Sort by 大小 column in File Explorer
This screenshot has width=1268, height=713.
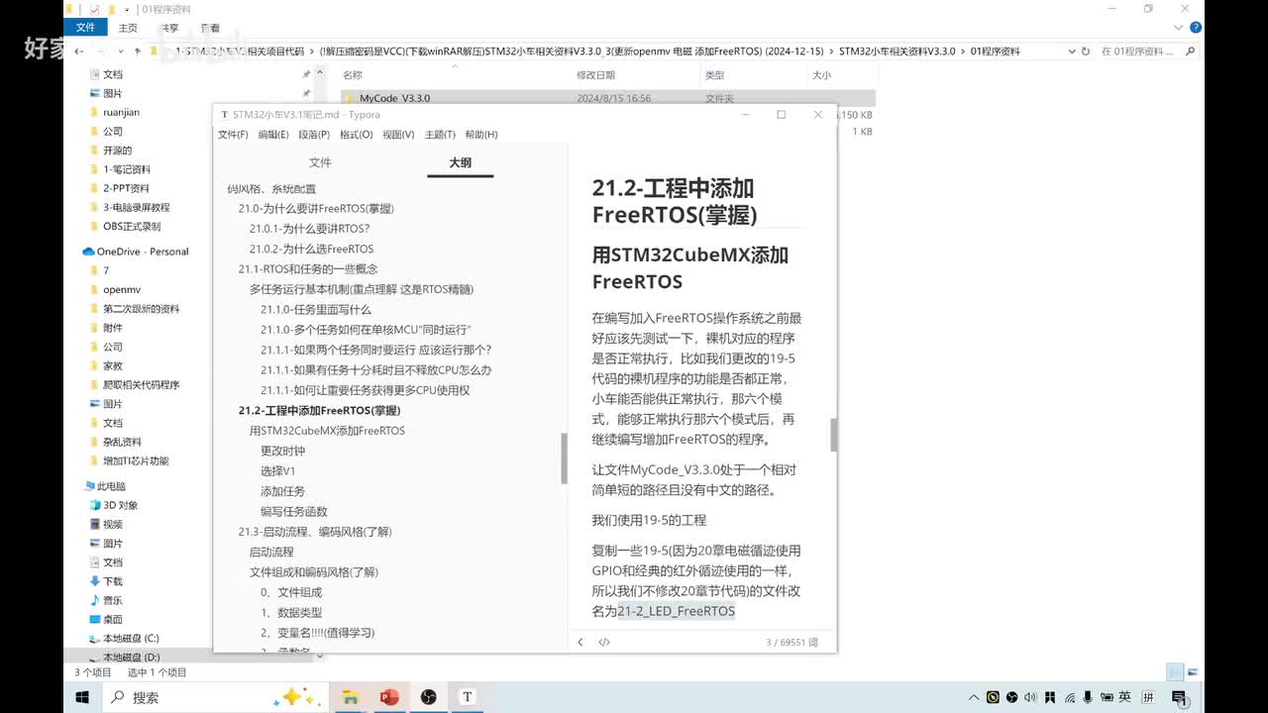pyautogui.click(x=821, y=75)
